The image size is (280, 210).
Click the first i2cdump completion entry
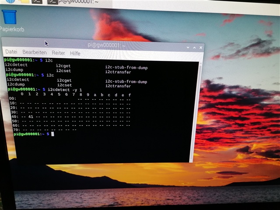14,70
